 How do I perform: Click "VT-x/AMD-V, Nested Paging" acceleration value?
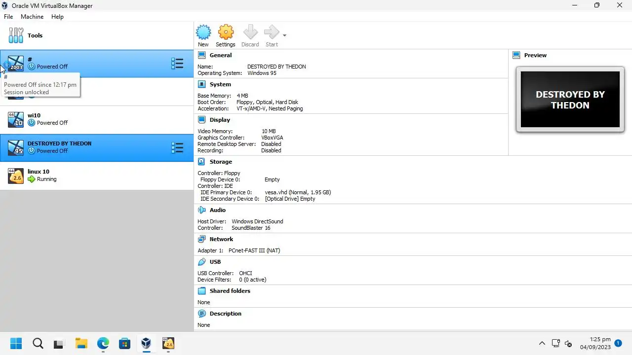(270, 108)
